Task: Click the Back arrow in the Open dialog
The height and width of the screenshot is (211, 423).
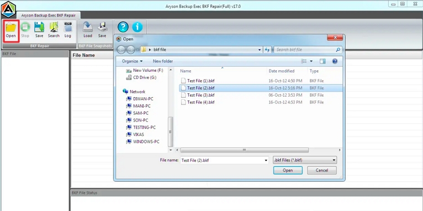Action: click(121, 50)
